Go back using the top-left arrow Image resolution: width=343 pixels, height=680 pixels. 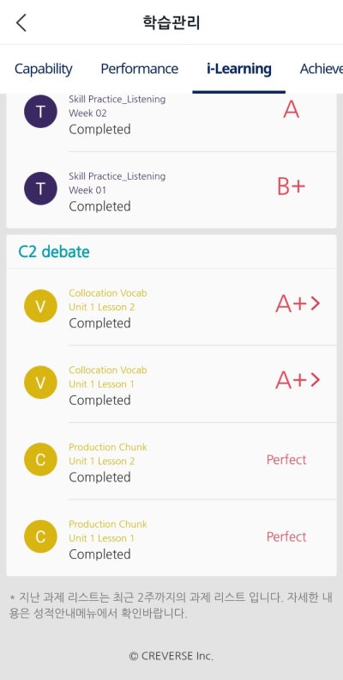21,22
